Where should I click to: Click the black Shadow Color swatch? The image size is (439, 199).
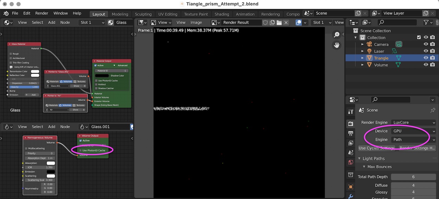(102, 76)
